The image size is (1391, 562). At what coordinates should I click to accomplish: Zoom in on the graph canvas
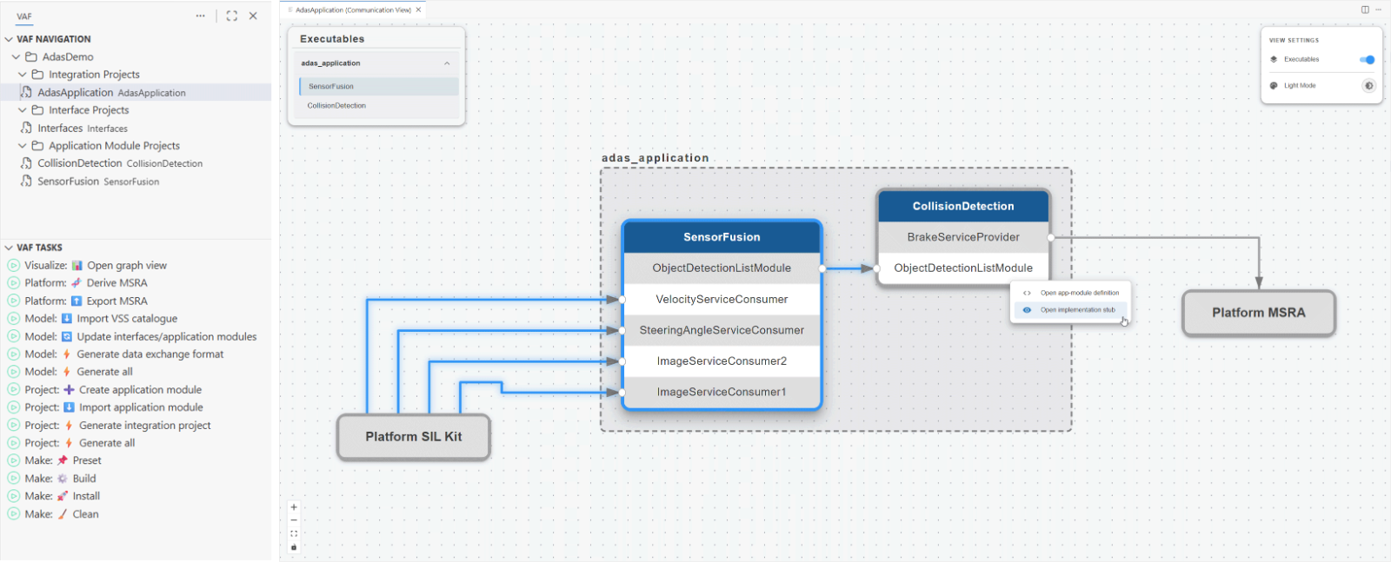click(x=294, y=507)
